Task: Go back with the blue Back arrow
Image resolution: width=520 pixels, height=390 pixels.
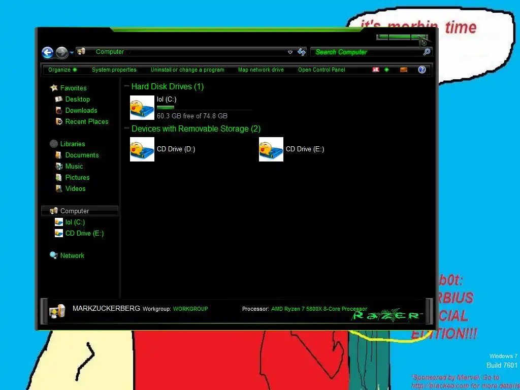Action: 47,52
